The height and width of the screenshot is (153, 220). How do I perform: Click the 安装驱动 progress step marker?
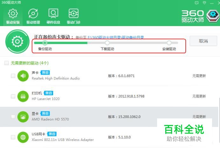point(169,43)
